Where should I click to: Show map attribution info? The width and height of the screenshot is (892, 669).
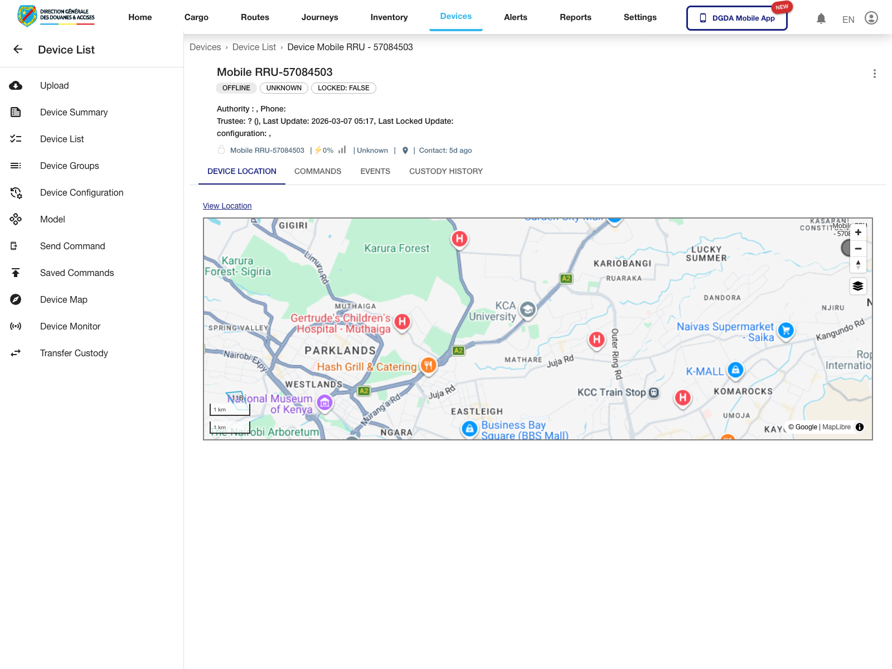[x=860, y=427]
